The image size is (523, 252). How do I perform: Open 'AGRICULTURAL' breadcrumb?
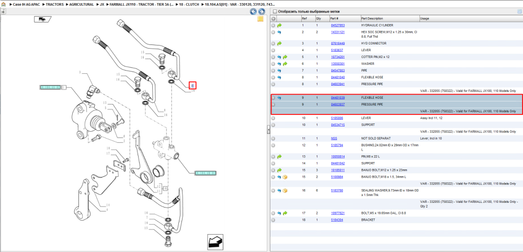point(82,5)
